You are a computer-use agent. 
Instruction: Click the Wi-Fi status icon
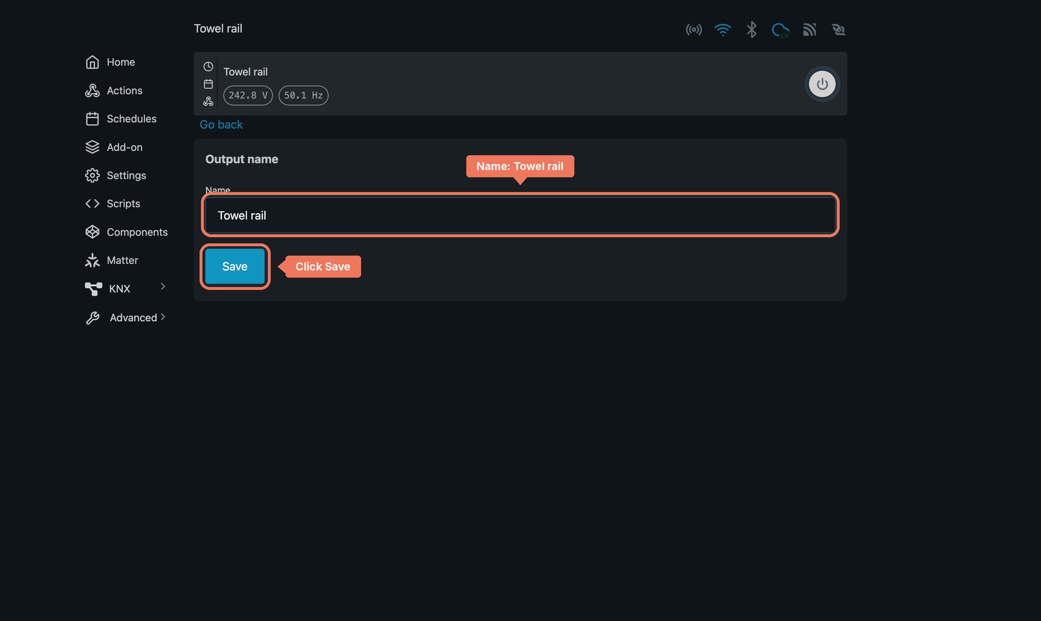coord(723,30)
